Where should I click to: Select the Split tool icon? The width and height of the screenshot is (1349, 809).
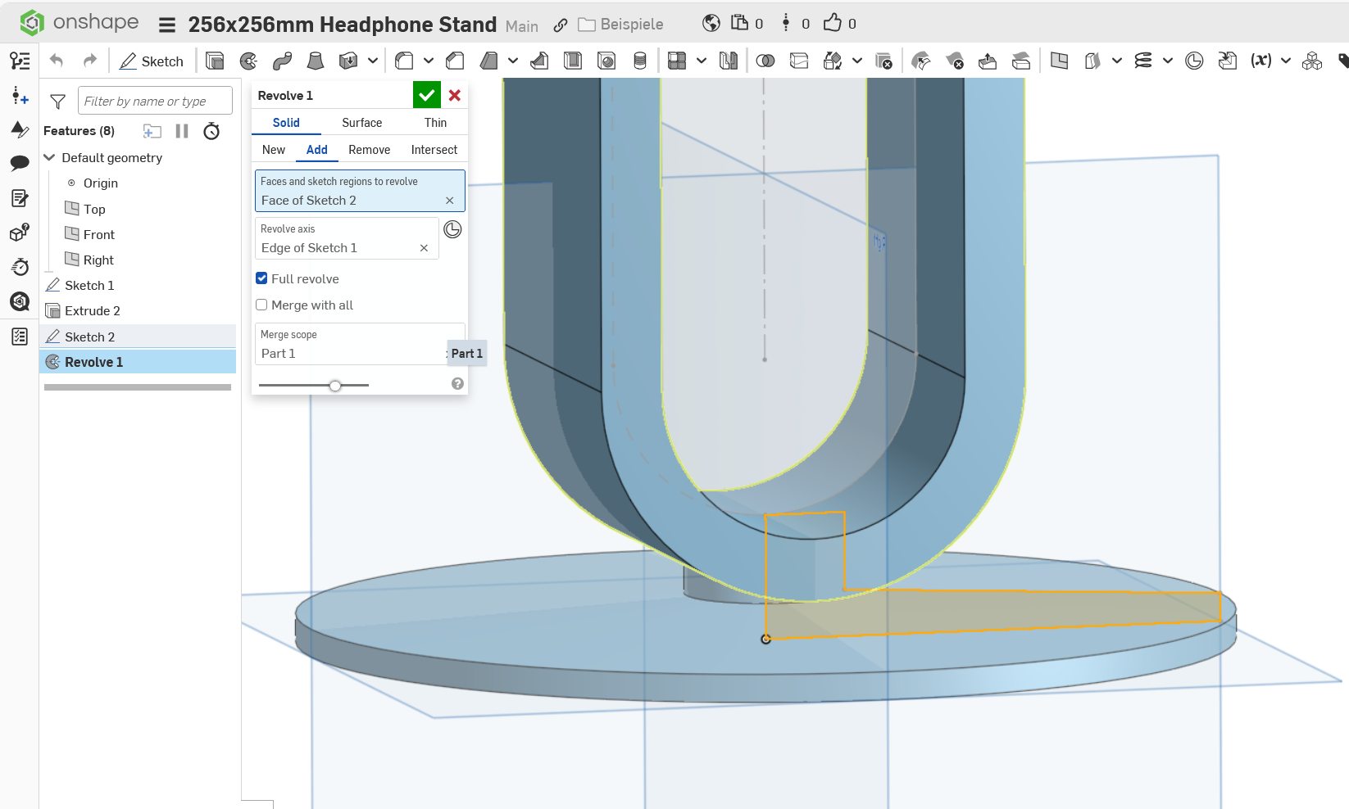point(799,61)
